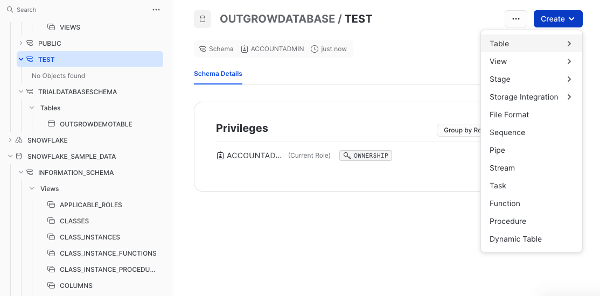
Task: Open the Group by Role selector
Action: [x=459, y=130]
